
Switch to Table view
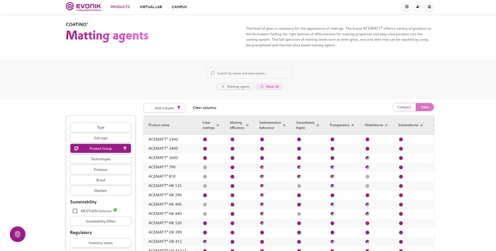pyautogui.click(x=425, y=107)
